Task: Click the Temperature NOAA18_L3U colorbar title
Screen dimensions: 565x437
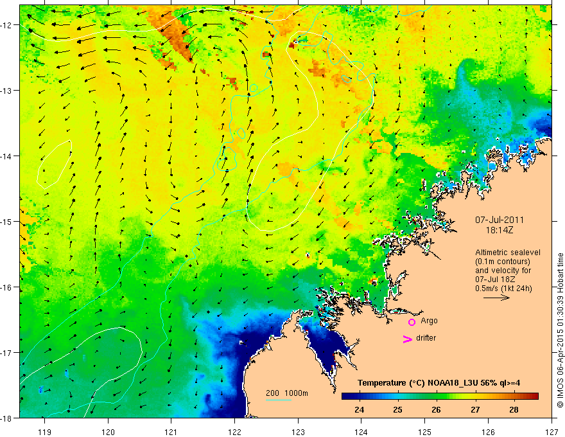Action: 439,383
